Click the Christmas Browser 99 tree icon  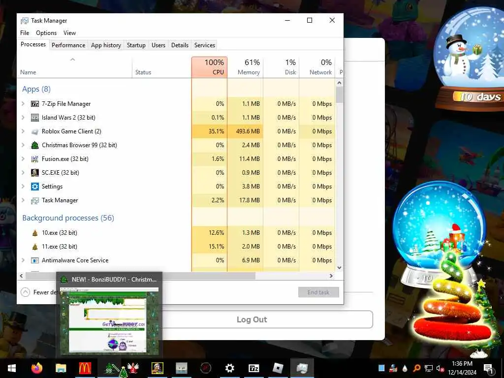click(x=35, y=145)
